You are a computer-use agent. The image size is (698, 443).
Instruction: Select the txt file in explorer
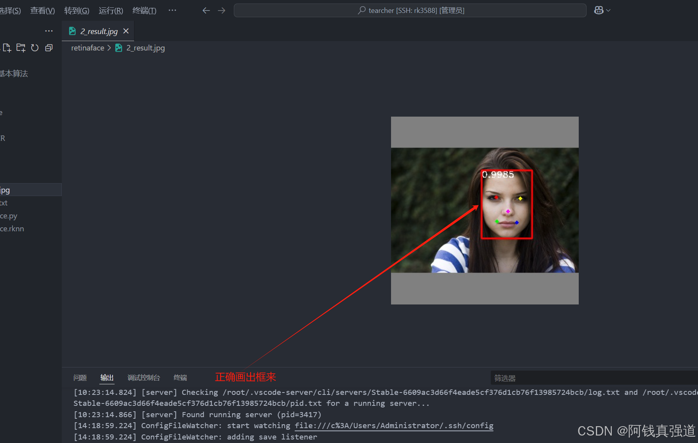point(31,203)
